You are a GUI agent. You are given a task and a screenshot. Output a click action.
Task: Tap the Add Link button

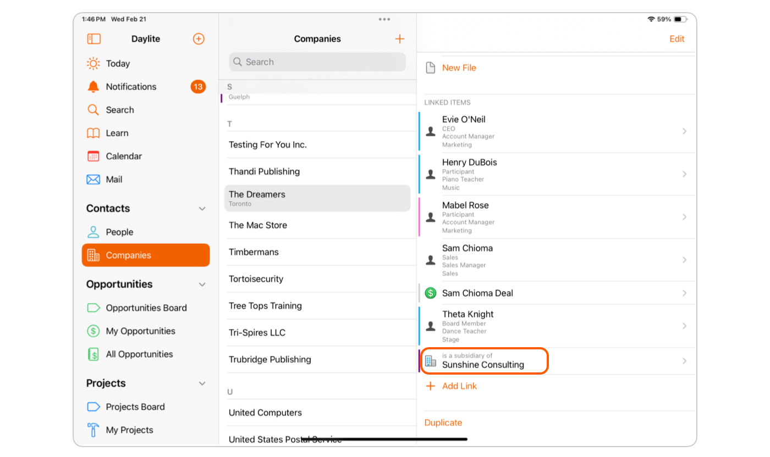(x=459, y=386)
